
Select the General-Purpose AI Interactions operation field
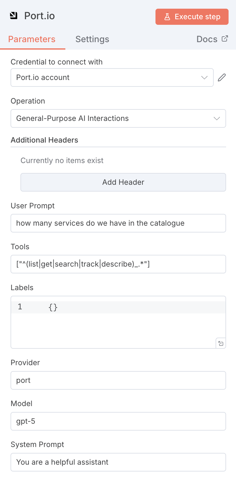coord(111,118)
